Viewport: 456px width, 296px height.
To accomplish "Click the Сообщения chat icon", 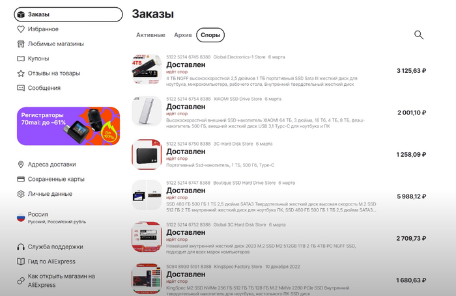I will (x=21, y=88).
